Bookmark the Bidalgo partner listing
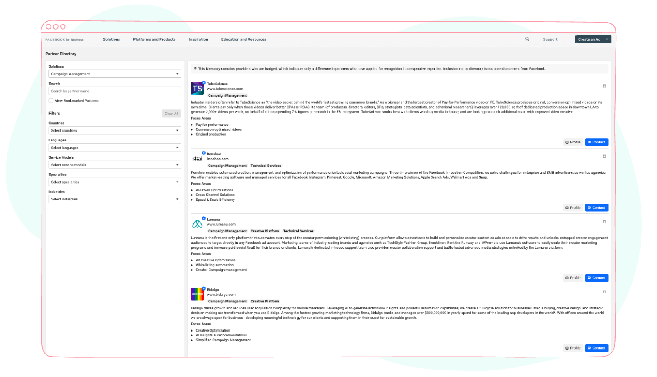The image size is (657, 377). (604, 292)
